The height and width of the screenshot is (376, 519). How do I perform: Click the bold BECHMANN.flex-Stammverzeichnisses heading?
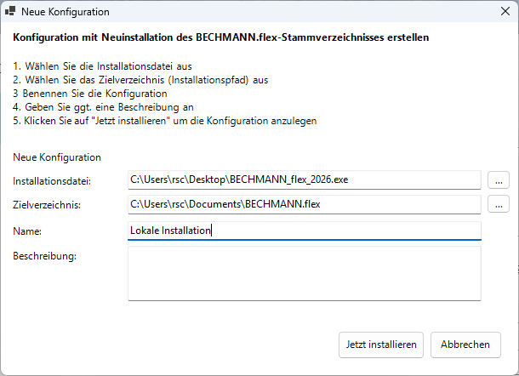click(x=221, y=38)
